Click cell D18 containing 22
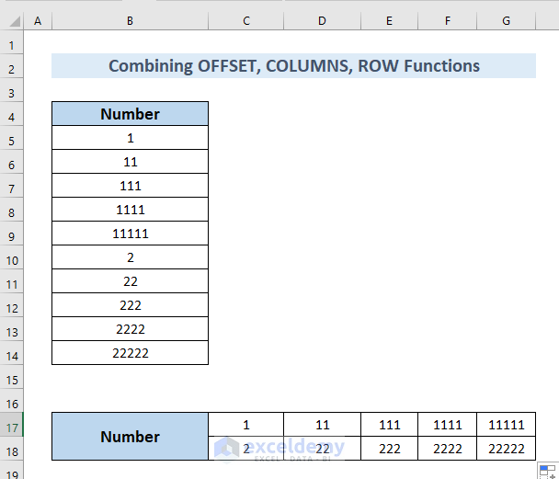The image size is (559, 479). [x=323, y=449]
